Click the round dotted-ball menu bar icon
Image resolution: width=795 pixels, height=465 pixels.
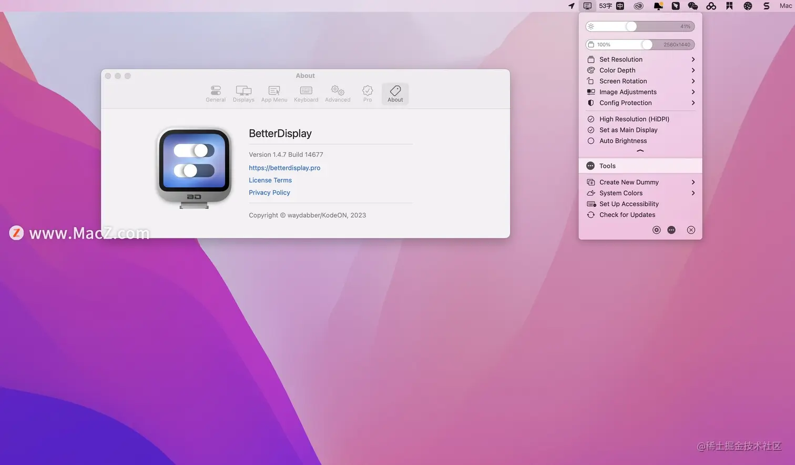coord(748,6)
